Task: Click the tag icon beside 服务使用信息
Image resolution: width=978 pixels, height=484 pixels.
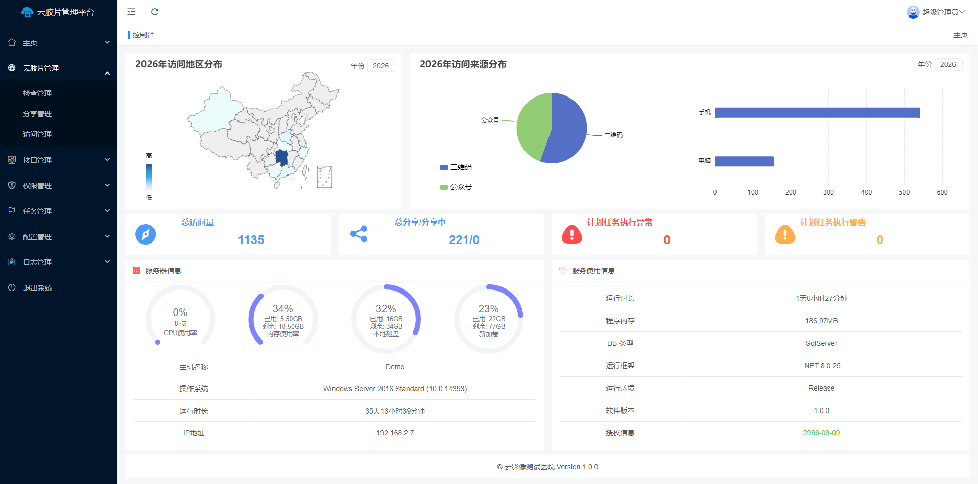Action: click(563, 270)
